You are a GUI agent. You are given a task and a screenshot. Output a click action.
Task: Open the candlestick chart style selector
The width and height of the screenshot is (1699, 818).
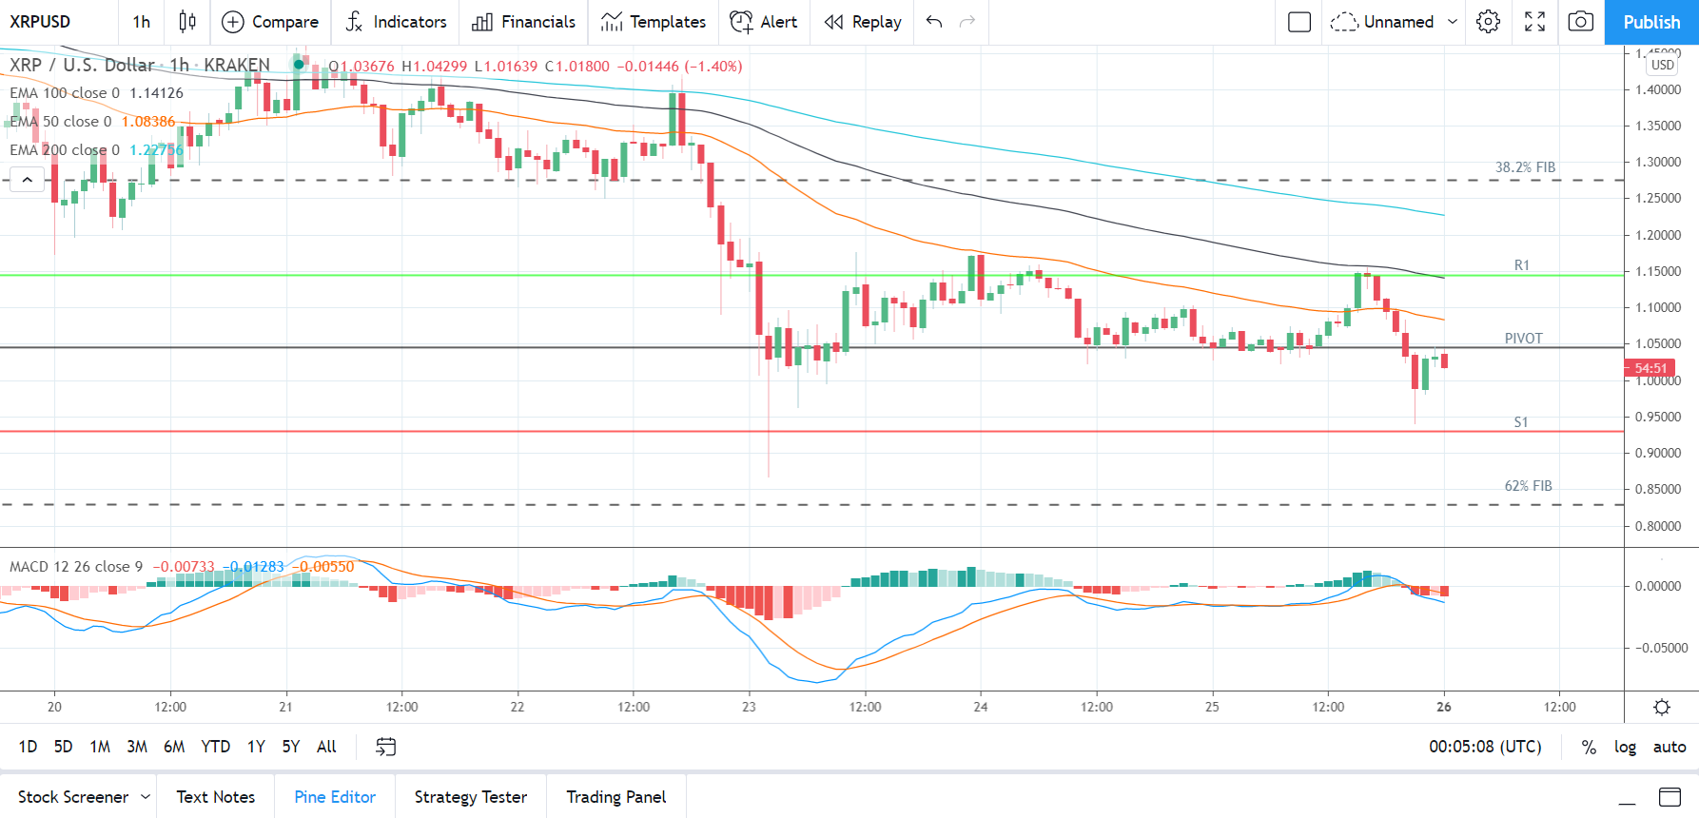coord(187,22)
